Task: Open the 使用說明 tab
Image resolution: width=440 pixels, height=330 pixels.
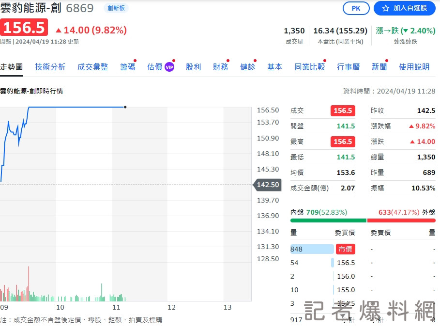Action: click(x=414, y=67)
